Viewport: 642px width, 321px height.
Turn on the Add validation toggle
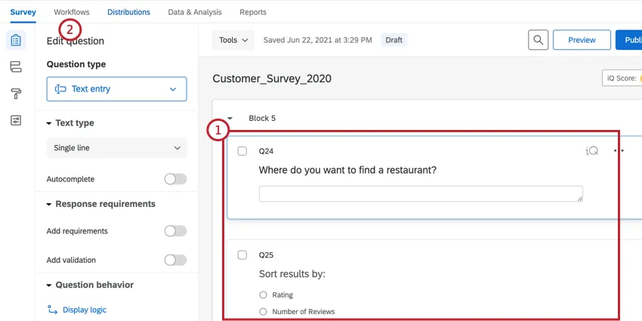tap(175, 260)
